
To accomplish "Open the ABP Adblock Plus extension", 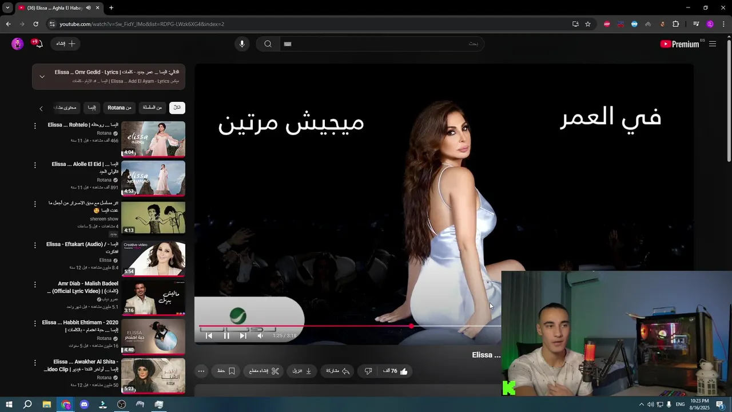I will [607, 24].
